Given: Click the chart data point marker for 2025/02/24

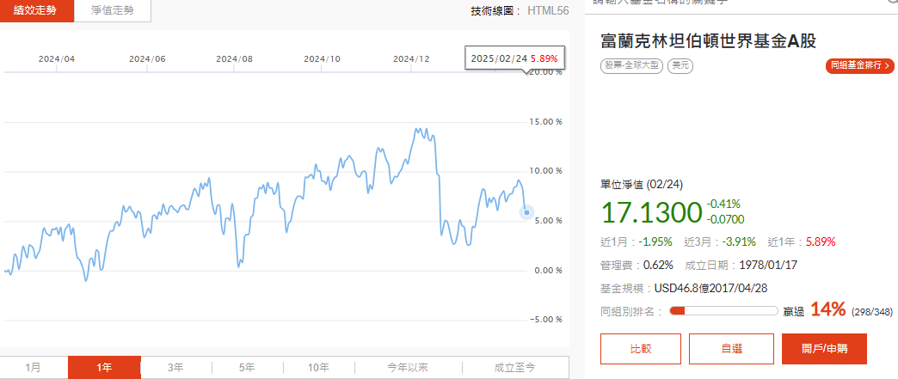Looking at the screenshot, I should tap(527, 212).
